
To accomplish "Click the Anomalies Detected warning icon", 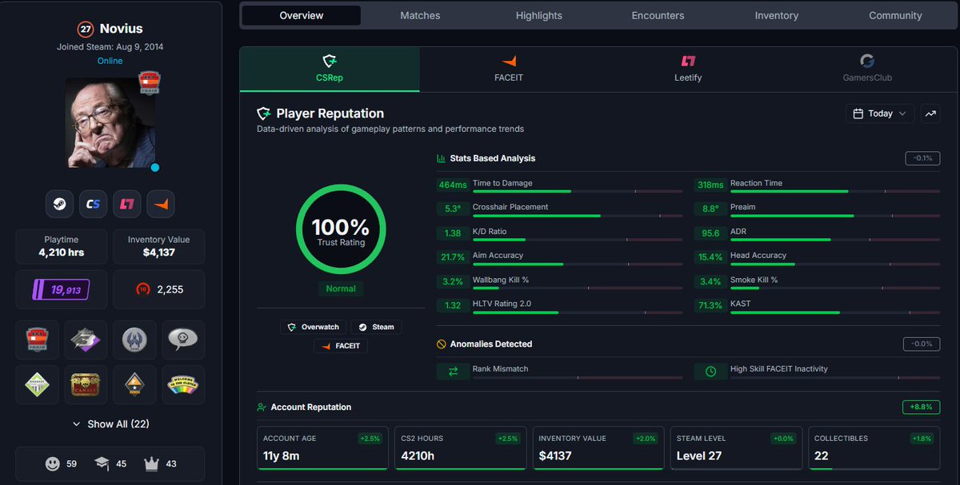I will pyautogui.click(x=441, y=344).
